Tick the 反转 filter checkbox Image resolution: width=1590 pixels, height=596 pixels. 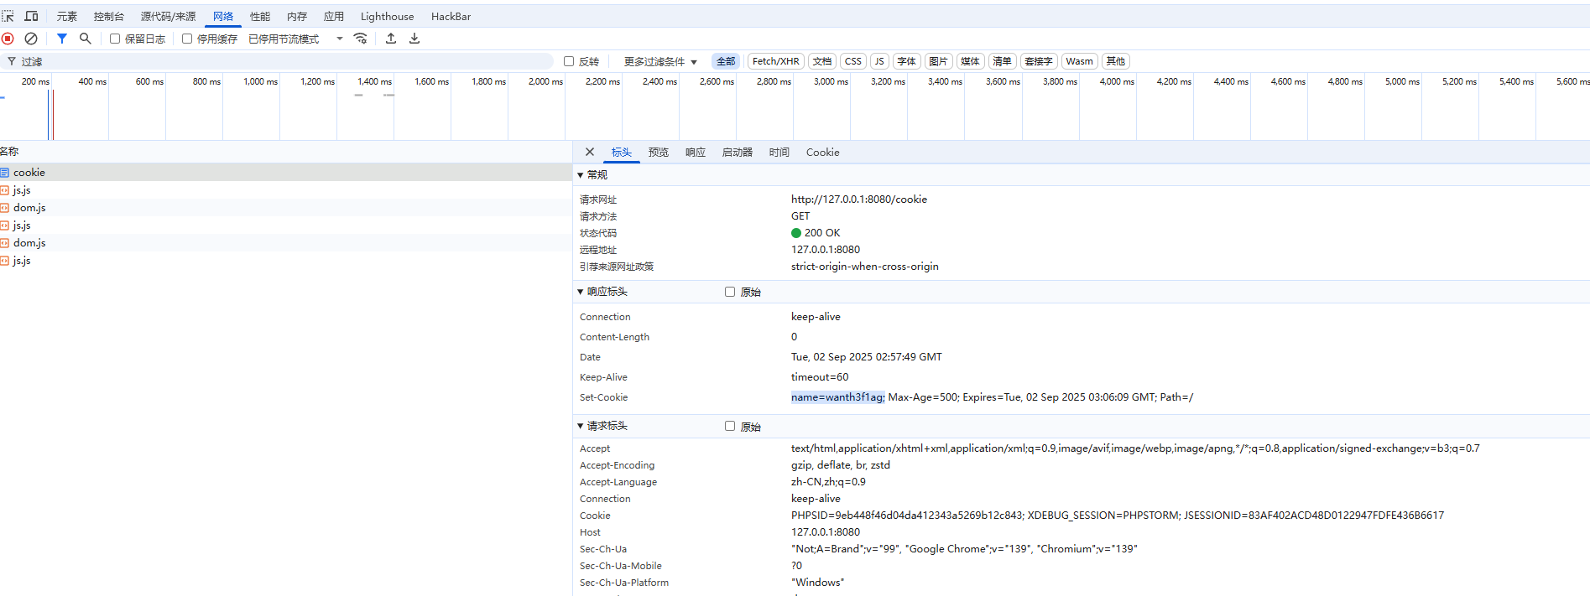[569, 61]
